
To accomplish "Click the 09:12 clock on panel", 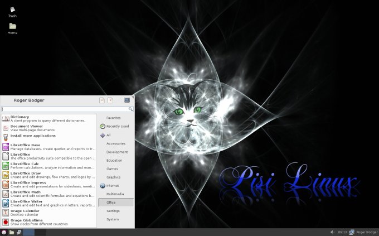I will (x=342, y=232).
